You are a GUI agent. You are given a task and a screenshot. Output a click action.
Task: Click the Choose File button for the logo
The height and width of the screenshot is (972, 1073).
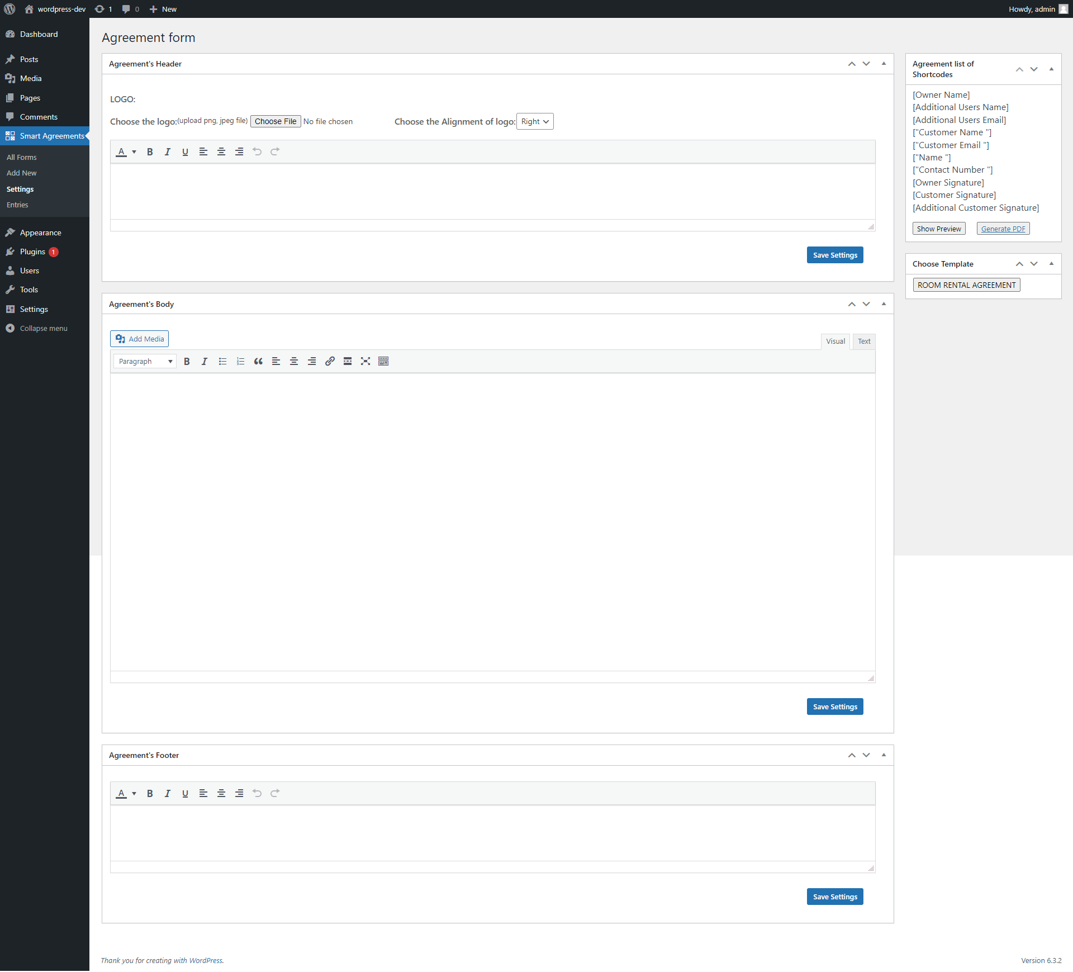pyautogui.click(x=276, y=122)
